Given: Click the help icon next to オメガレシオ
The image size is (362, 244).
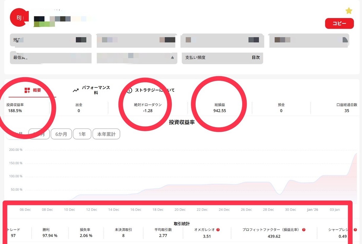Looking at the screenshot, I should pyautogui.click(x=218, y=230).
